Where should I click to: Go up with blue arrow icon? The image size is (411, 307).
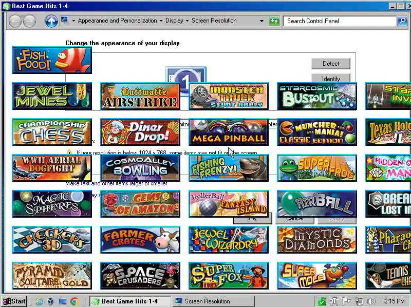tap(51, 21)
